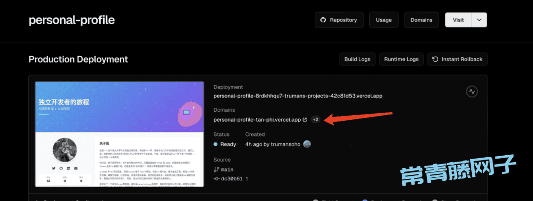Click the git branch icon beside main
The width and height of the screenshot is (533, 201).
216,169
